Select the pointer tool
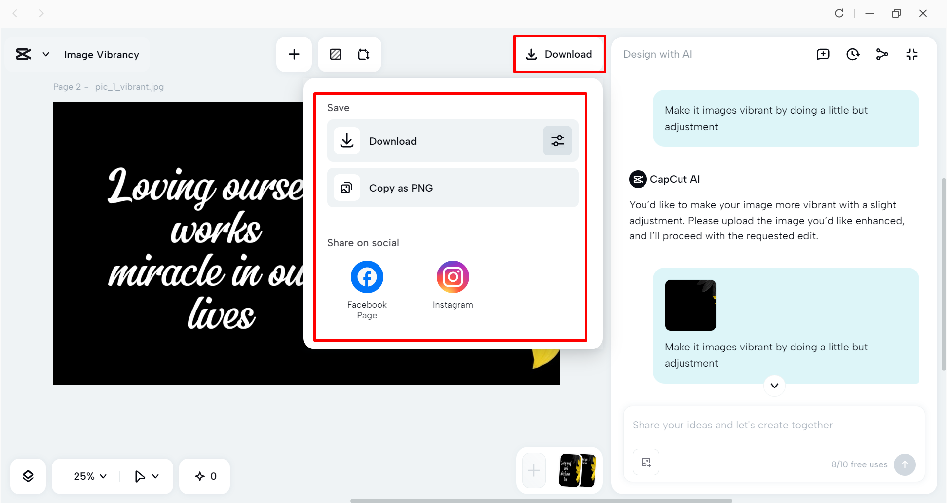 pos(140,476)
